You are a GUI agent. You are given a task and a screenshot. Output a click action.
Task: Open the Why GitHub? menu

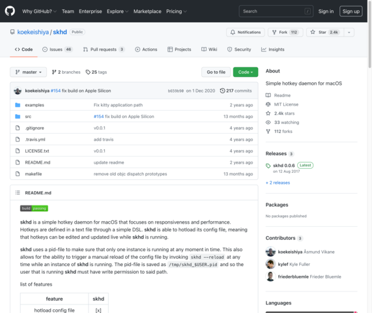(39, 11)
